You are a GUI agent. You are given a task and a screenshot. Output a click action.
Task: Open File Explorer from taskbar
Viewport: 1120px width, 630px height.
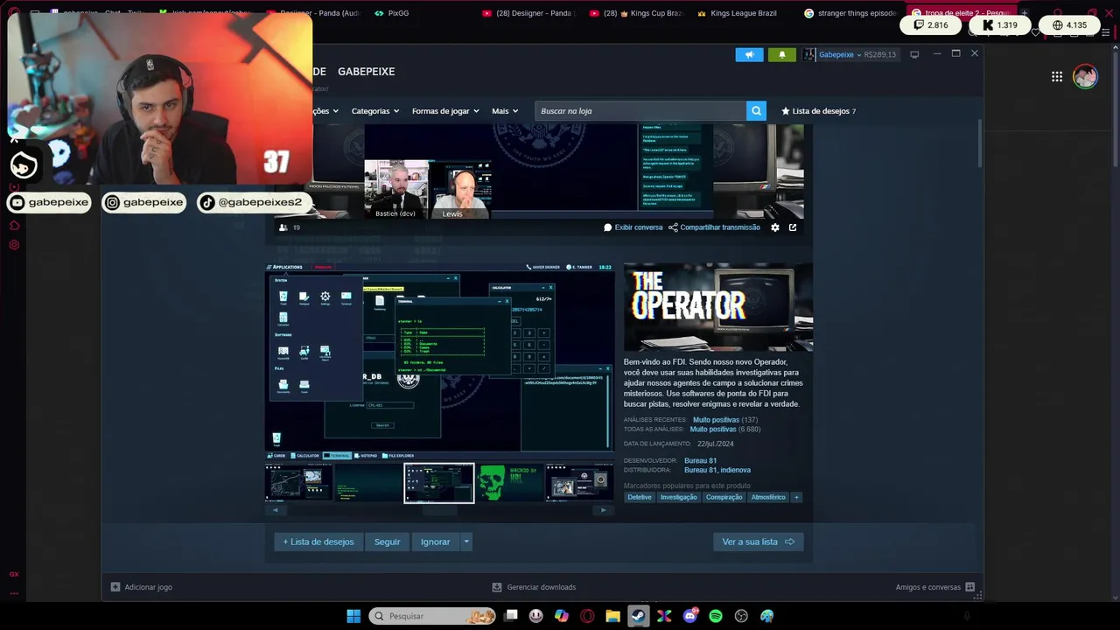tap(612, 616)
